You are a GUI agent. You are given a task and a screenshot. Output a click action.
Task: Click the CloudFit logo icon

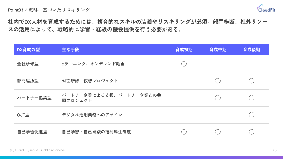(x=260, y=8)
